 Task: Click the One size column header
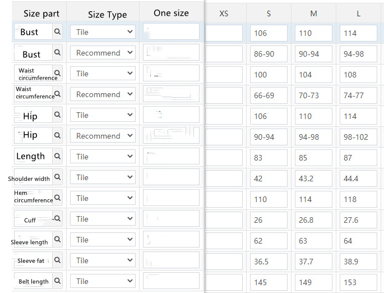click(x=171, y=13)
